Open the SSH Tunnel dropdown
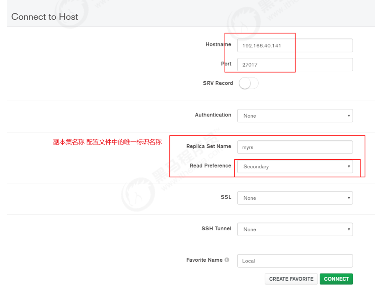Image resolution: width=375 pixels, height=299 pixels. tap(295, 229)
